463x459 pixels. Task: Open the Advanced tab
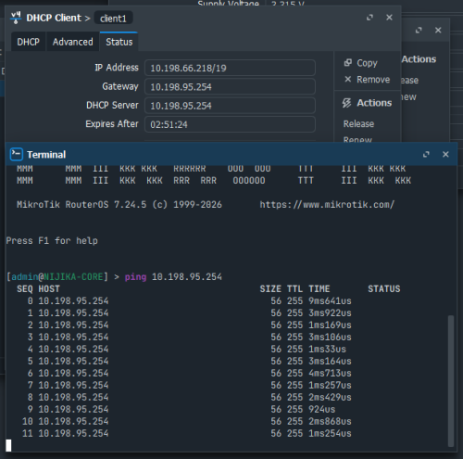pos(72,42)
